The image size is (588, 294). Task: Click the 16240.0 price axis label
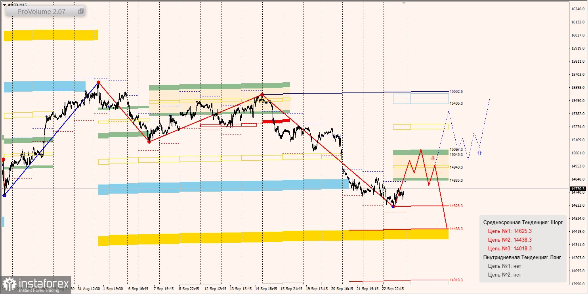(x=578, y=9)
